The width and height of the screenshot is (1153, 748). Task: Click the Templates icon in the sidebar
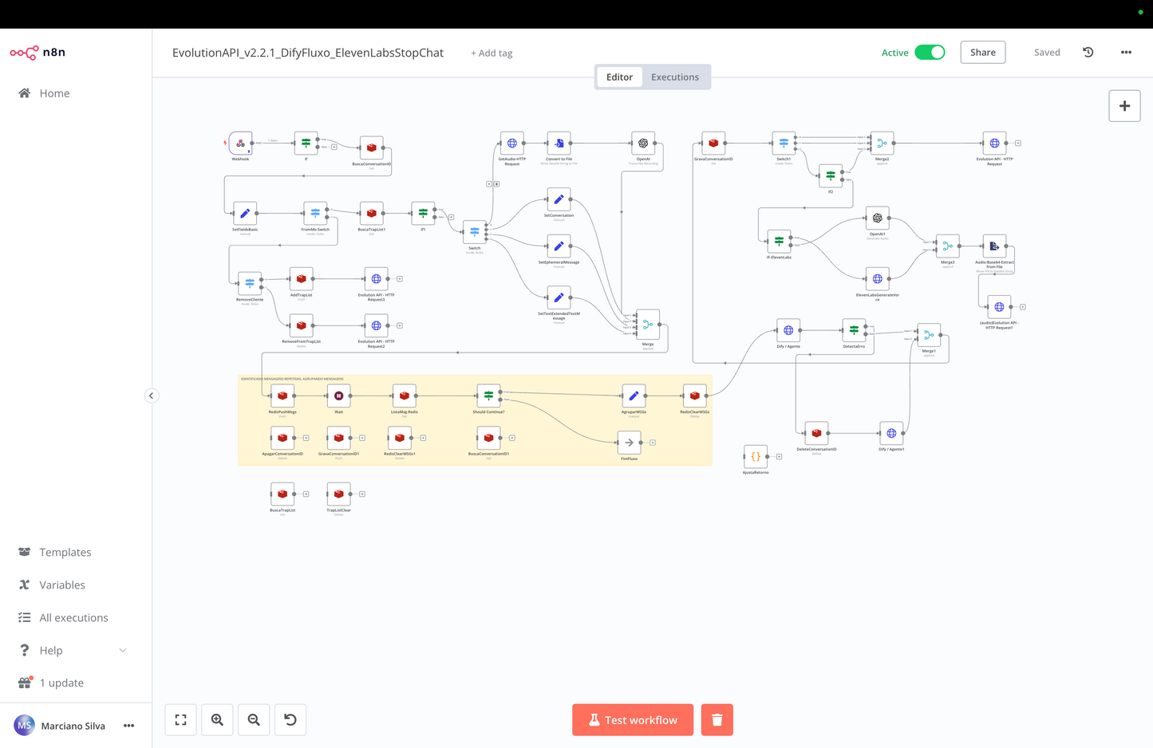(22, 552)
